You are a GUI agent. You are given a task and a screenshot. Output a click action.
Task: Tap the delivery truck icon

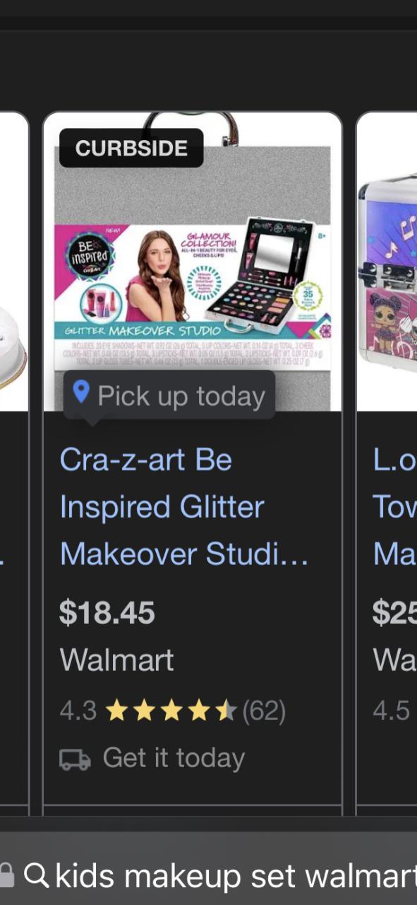click(75, 759)
